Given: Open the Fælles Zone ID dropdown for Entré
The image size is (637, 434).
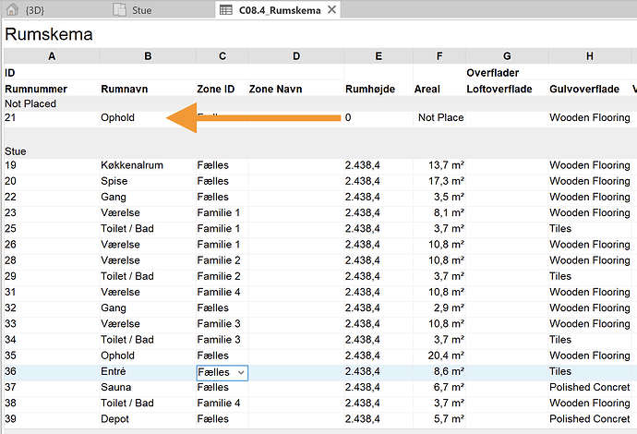Looking at the screenshot, I should point(241,373).
